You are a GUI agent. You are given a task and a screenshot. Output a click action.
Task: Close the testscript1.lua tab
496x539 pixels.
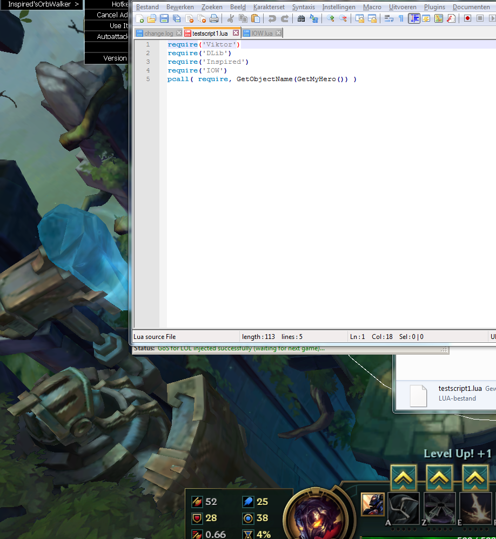point(236,33)
